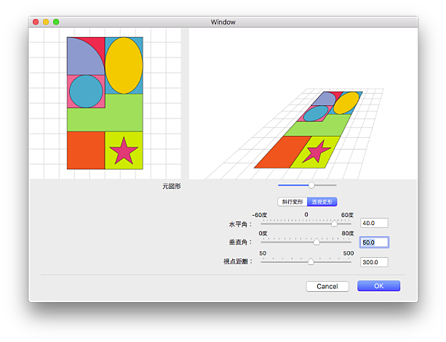Click the green zoom window button
This screenshot has width=446, height=342.
(56, 23)
